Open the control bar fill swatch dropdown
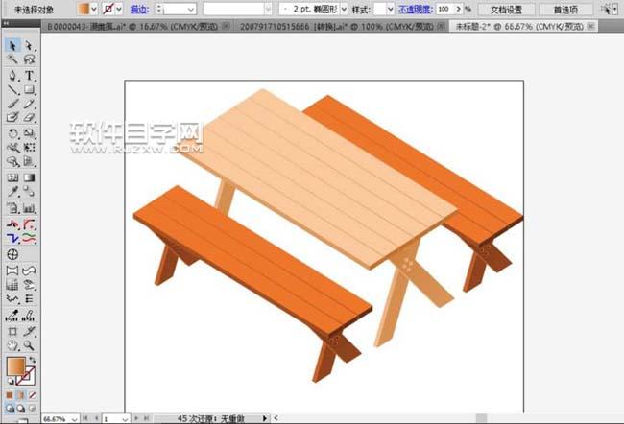Image resolution: width=624 pixels, height=424 pixels. 94,9
